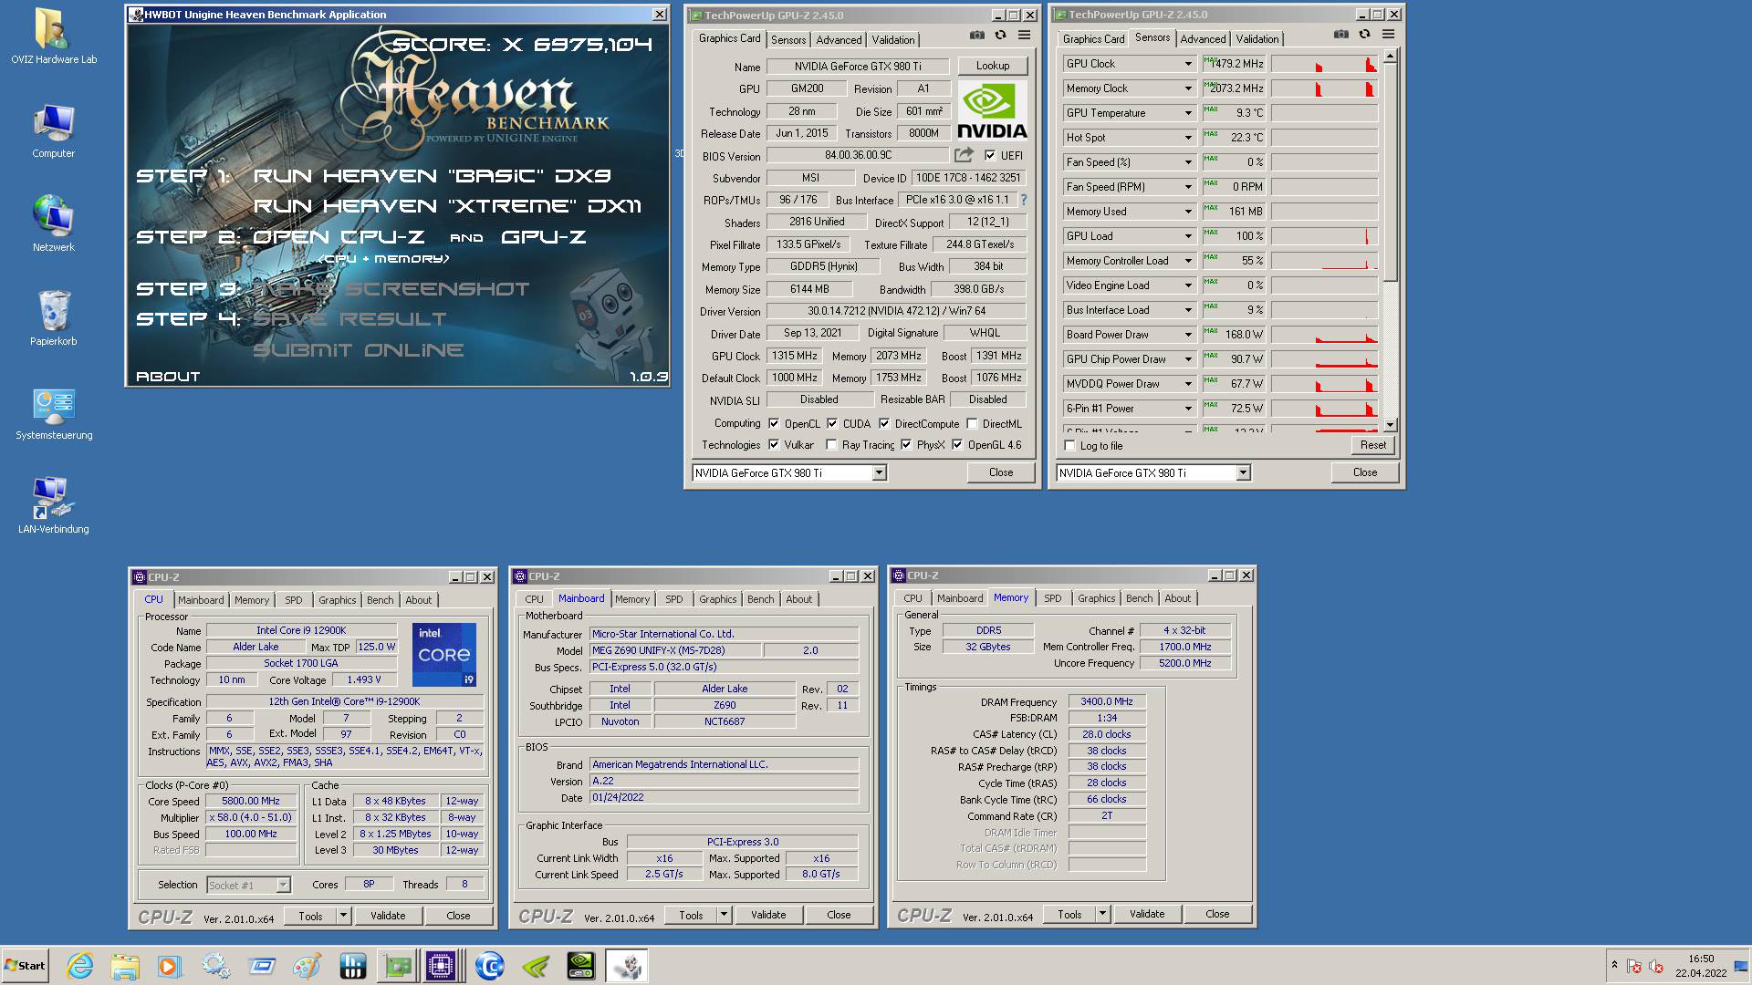1752x985 pixels.
Task: Switch to GPU-Z taskbar button
Action: coord(397,966)
